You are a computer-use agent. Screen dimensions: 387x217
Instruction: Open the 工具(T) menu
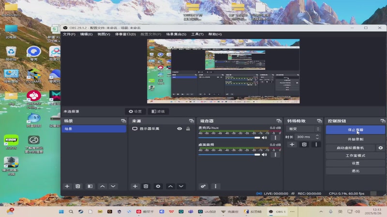coord(197,34)
